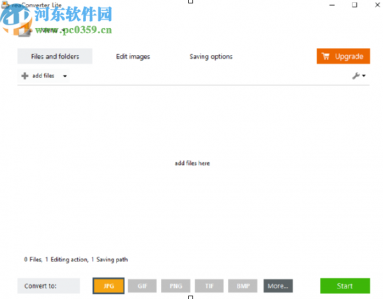The height and width of the screenshot is (299, 383).
Task: Expand the add files dropdown arrow
Action: (x=64, y=76)
